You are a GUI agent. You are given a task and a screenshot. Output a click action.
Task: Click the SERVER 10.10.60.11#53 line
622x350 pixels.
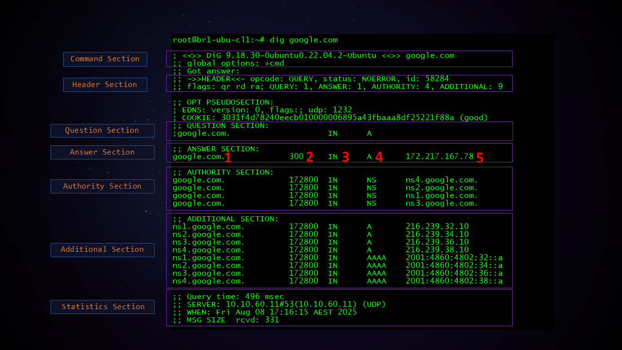[x=279, y=304]
